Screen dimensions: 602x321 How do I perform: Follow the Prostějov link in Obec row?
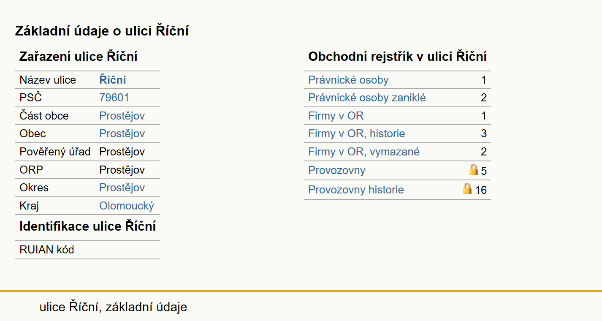pos(122,133)
